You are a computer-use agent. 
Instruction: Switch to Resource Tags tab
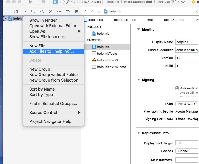point(125,20)
